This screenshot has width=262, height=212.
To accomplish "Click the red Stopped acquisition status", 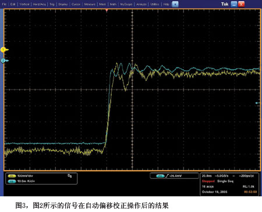I will 208,181.
